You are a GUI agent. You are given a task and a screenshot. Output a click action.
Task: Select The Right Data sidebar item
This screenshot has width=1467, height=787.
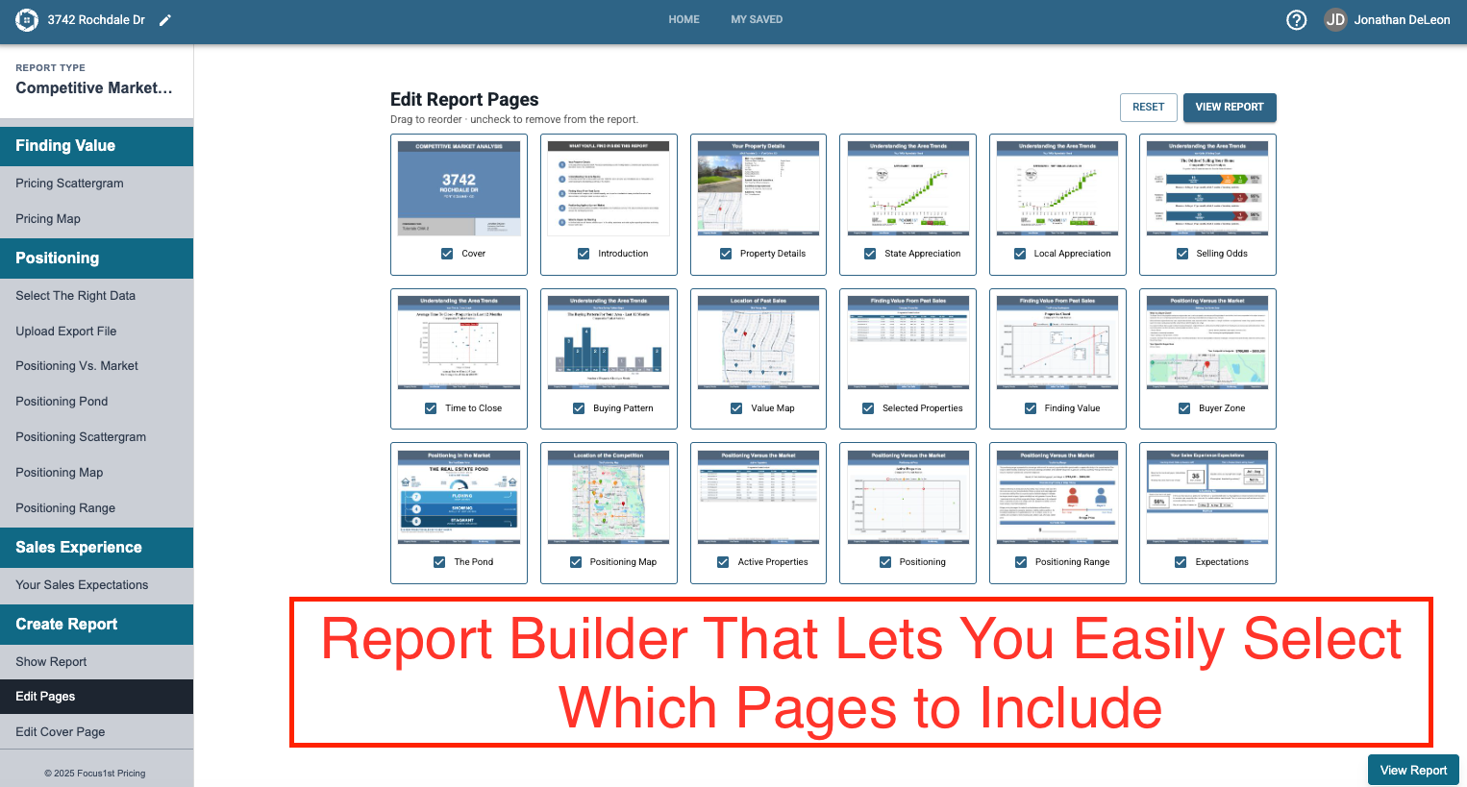click(96, 296)
